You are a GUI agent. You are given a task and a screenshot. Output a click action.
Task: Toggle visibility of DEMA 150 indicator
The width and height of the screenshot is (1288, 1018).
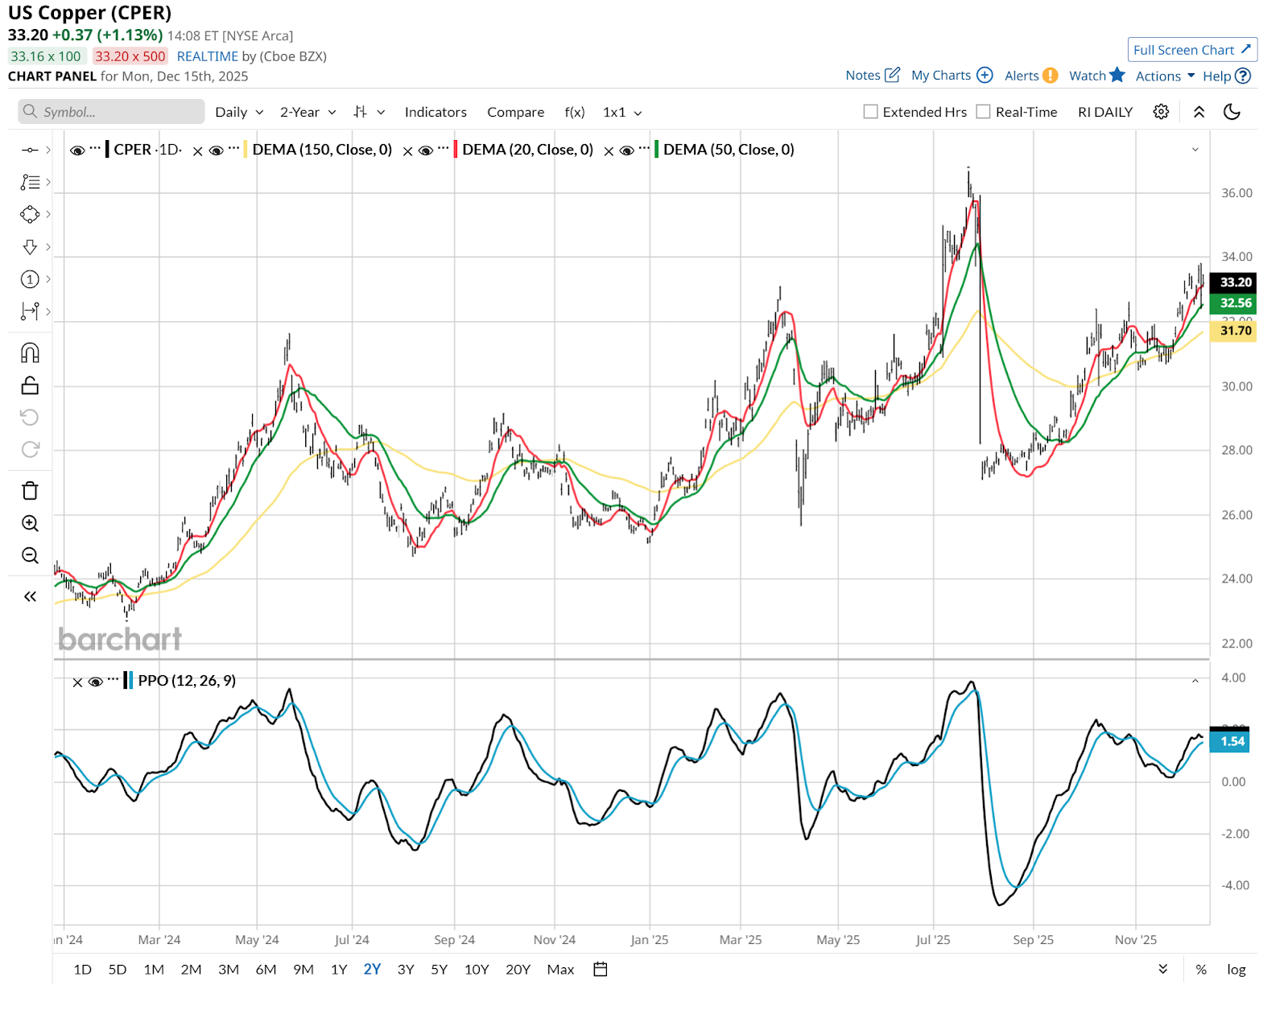[x=216, y=150]
